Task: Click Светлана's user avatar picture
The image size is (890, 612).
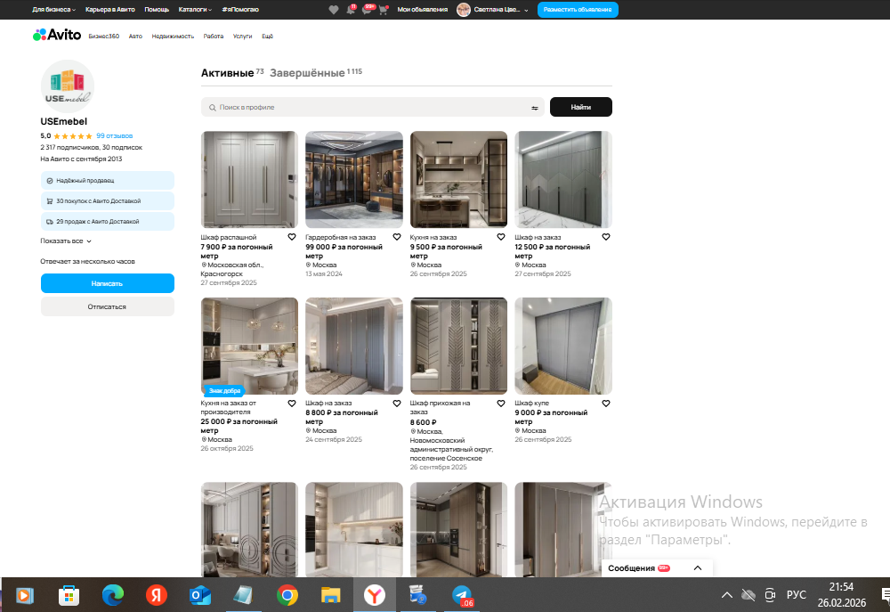Action: (x=463, y=10)
